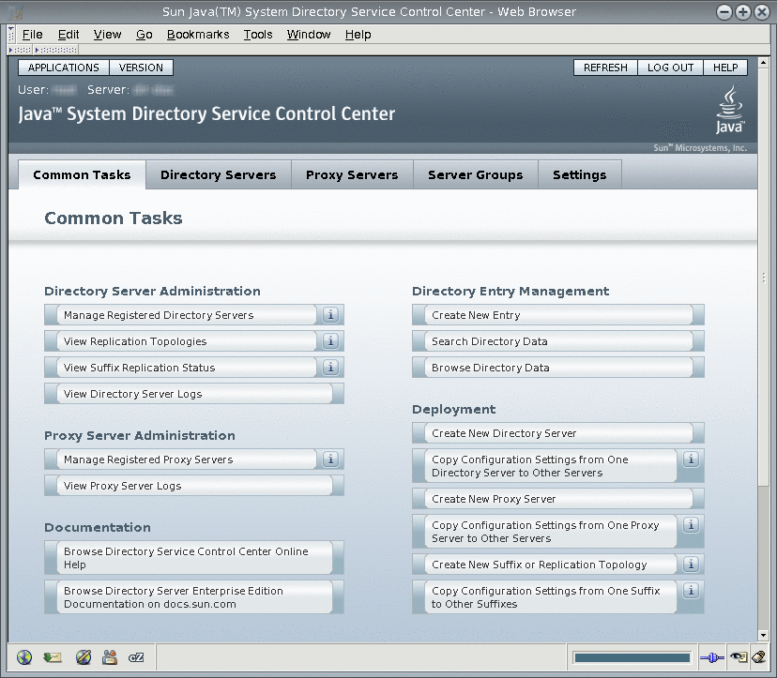Open the Window menu
The image size is (777, 678).
[309, 35]
